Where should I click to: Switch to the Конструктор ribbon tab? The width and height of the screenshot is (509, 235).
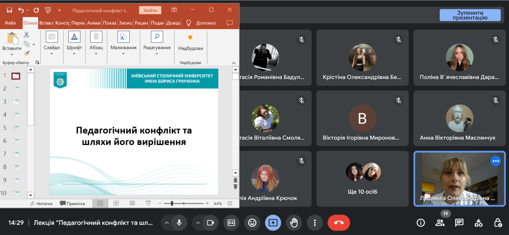coord(62,23)
